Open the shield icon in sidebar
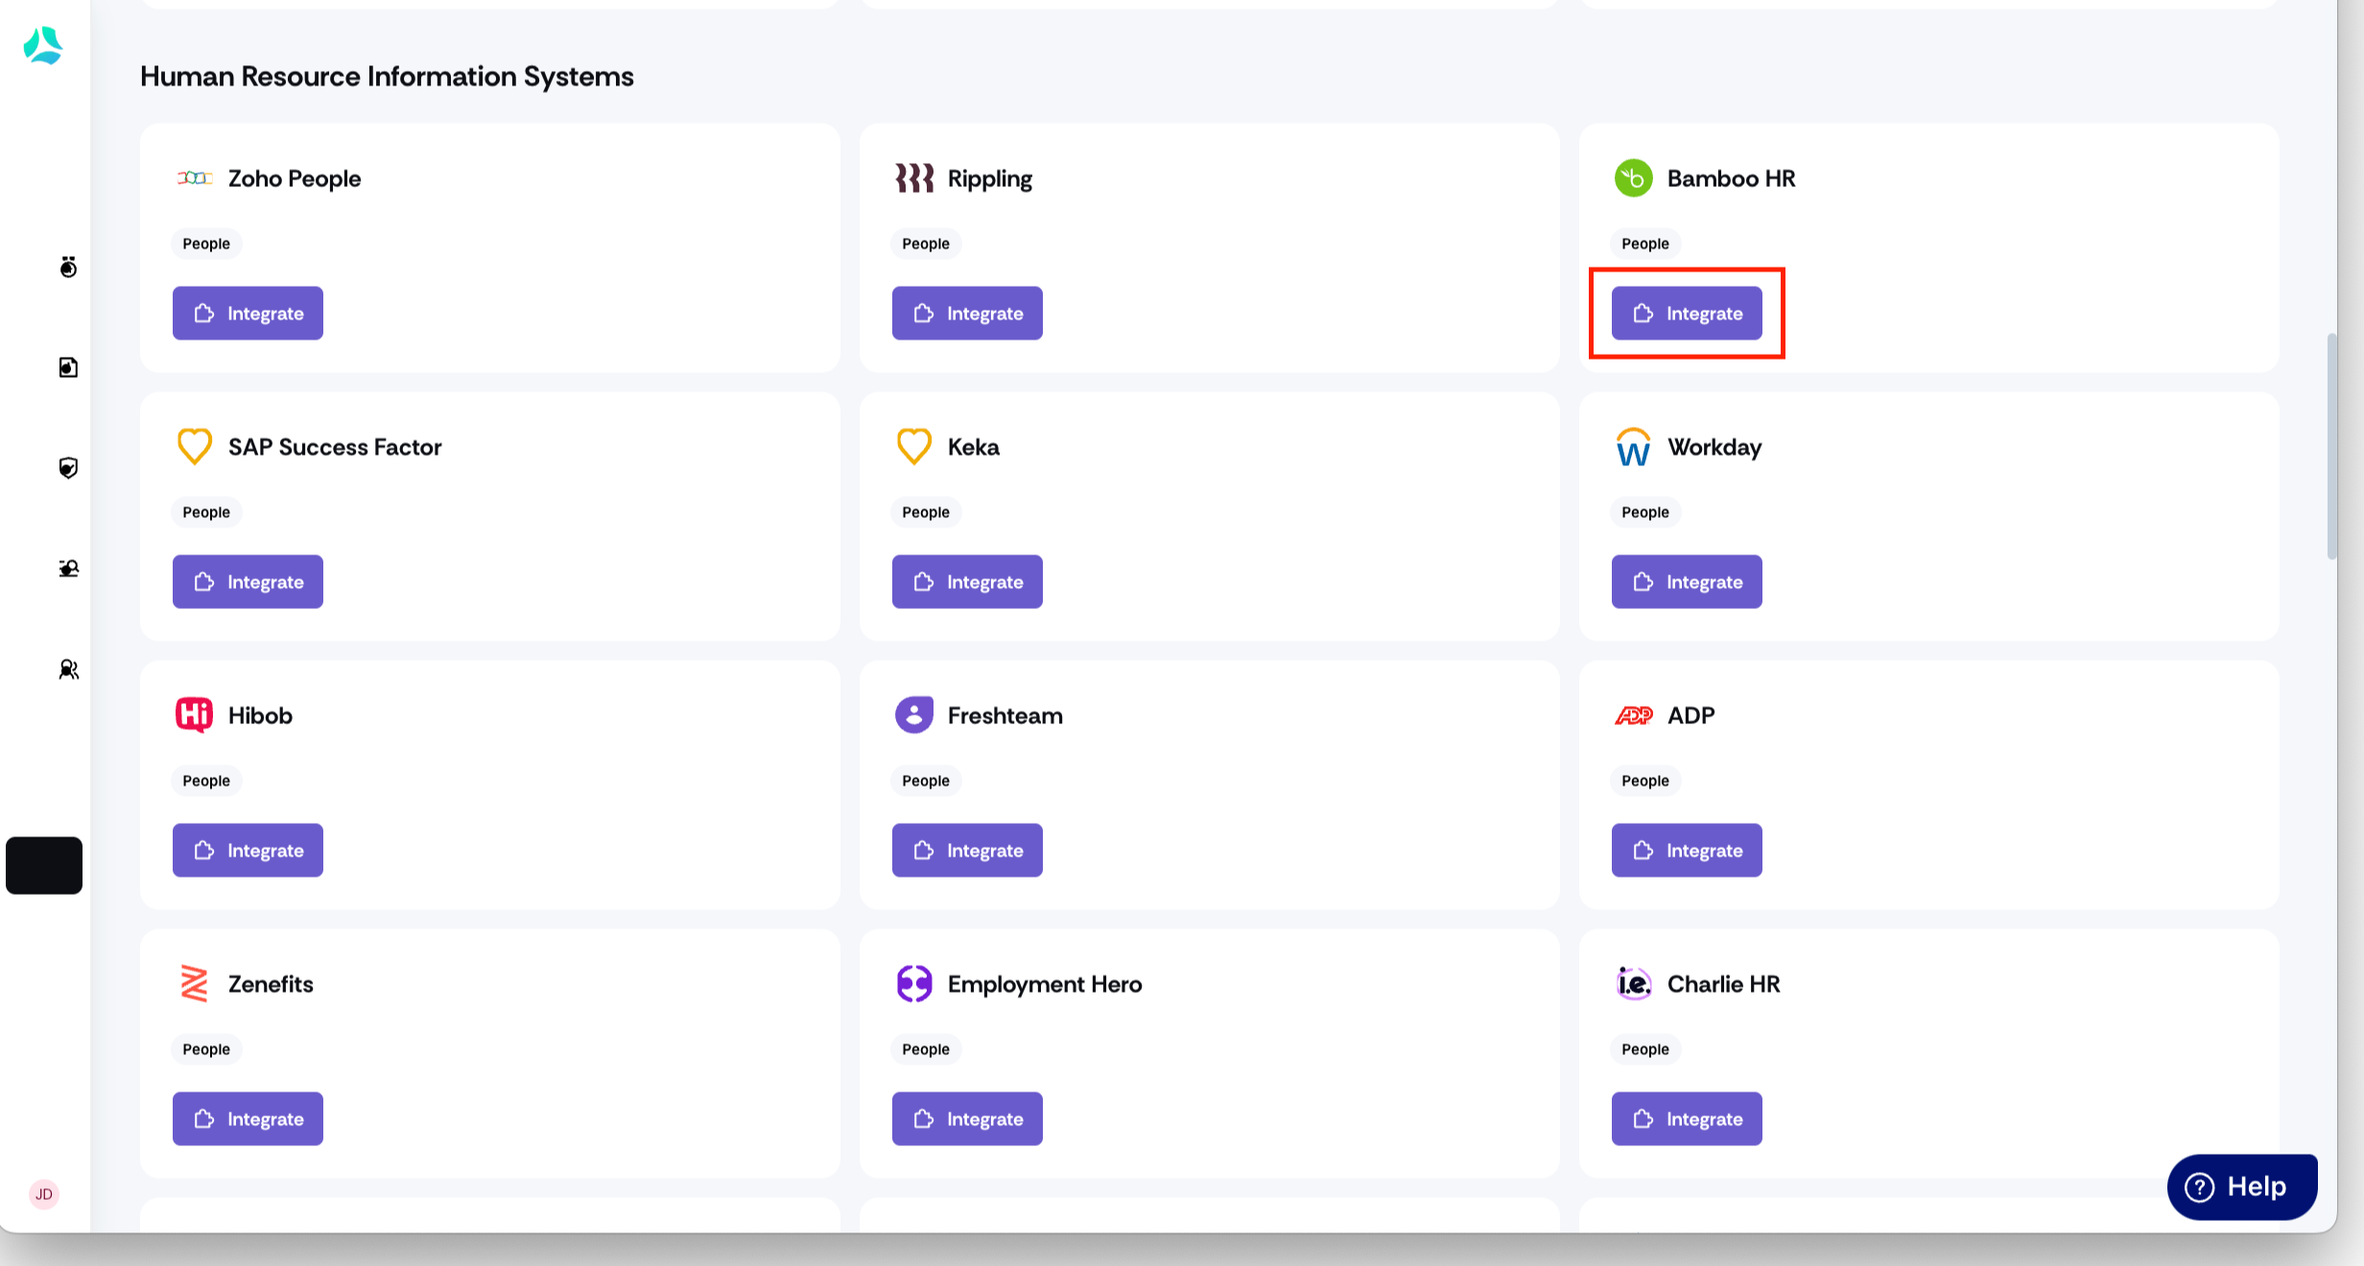The image size is (2364, 1266). click(68, 468)
